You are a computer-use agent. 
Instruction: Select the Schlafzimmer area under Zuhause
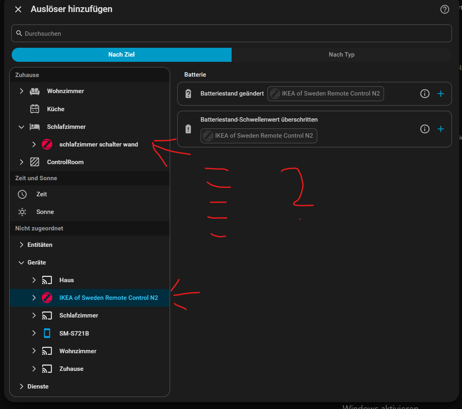tap(66, 127)
